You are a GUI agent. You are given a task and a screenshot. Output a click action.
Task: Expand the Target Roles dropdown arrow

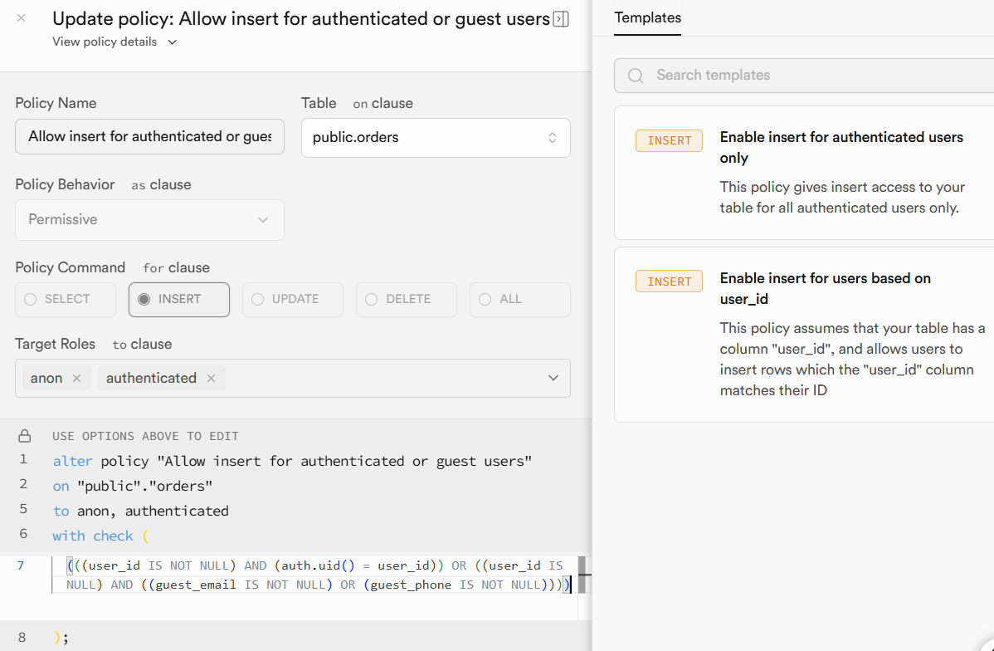click(553, 379)
